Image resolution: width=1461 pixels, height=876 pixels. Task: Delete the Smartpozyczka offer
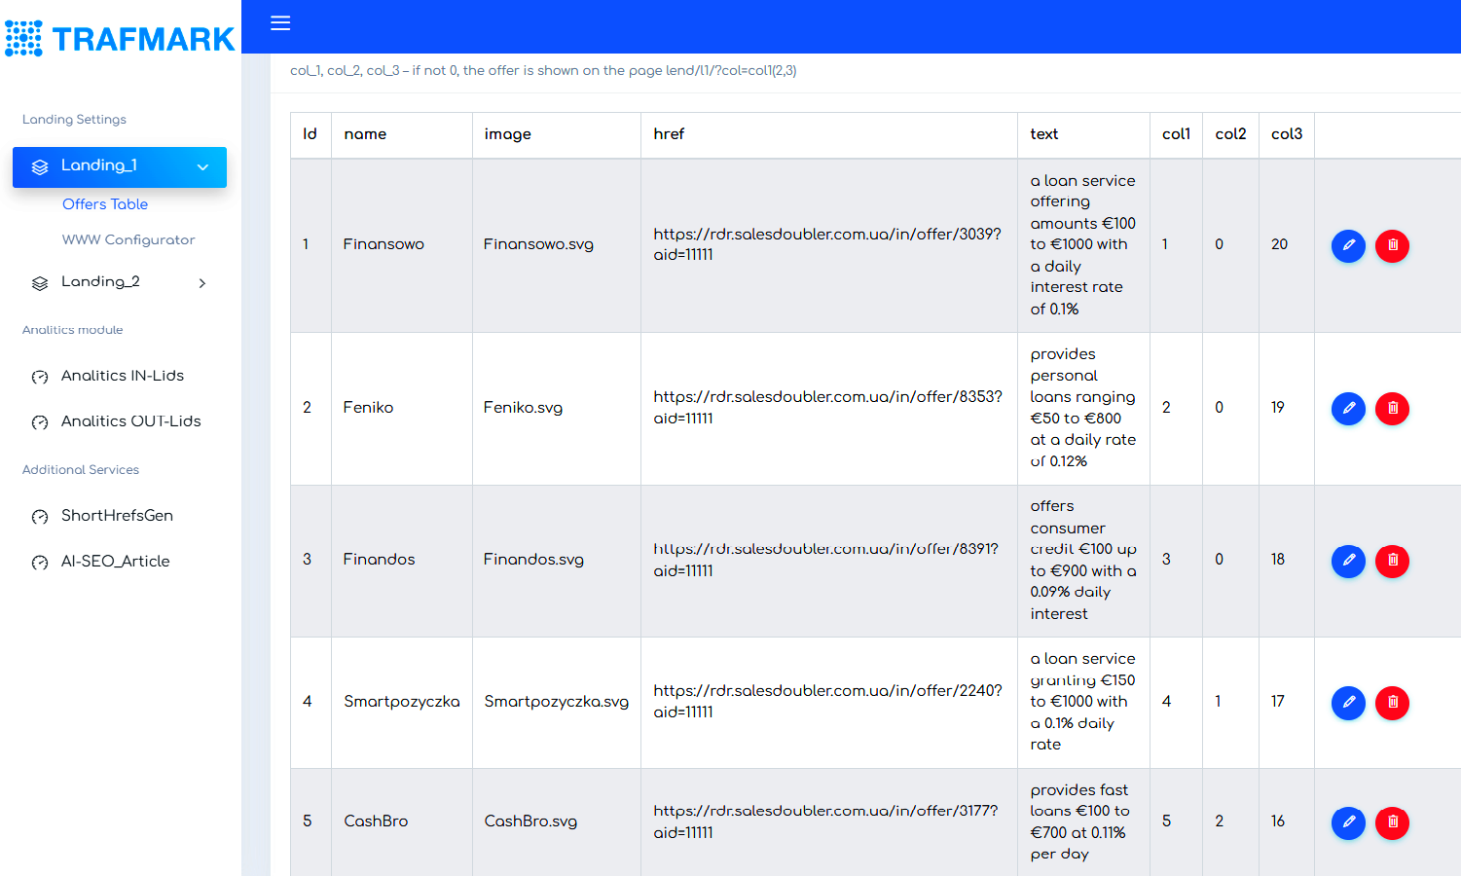point(1392,702)
